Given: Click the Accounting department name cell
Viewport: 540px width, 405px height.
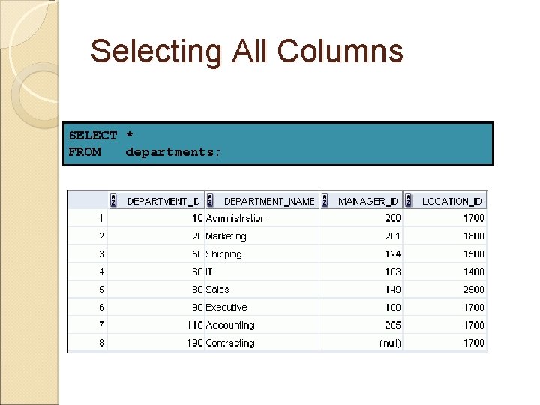Looking at the screenshot, I should [x=262, y=325].
